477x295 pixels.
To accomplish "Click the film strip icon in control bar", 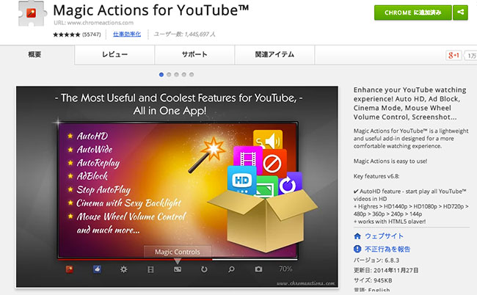I will [x=150, y=269].
